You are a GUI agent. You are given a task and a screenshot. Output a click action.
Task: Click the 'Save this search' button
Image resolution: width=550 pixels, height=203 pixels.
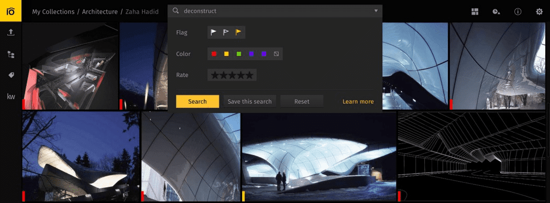(x=250, y=101)
